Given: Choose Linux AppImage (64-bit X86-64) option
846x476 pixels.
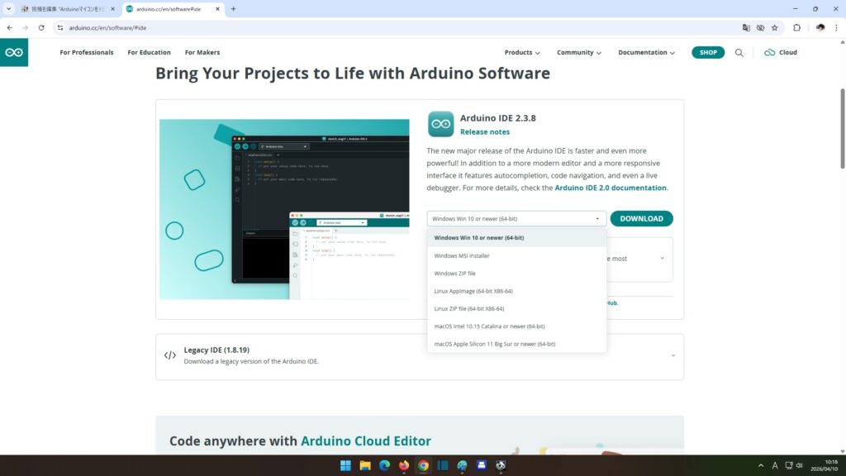Looking at the screenshot, I should (x=473, y=291).
